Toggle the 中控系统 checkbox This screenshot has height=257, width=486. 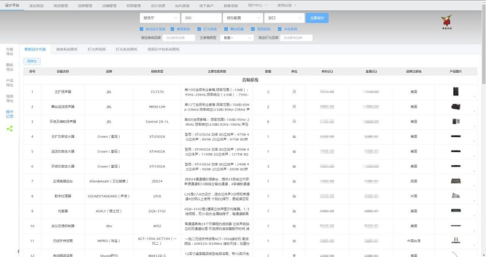[x=280, y=29]
